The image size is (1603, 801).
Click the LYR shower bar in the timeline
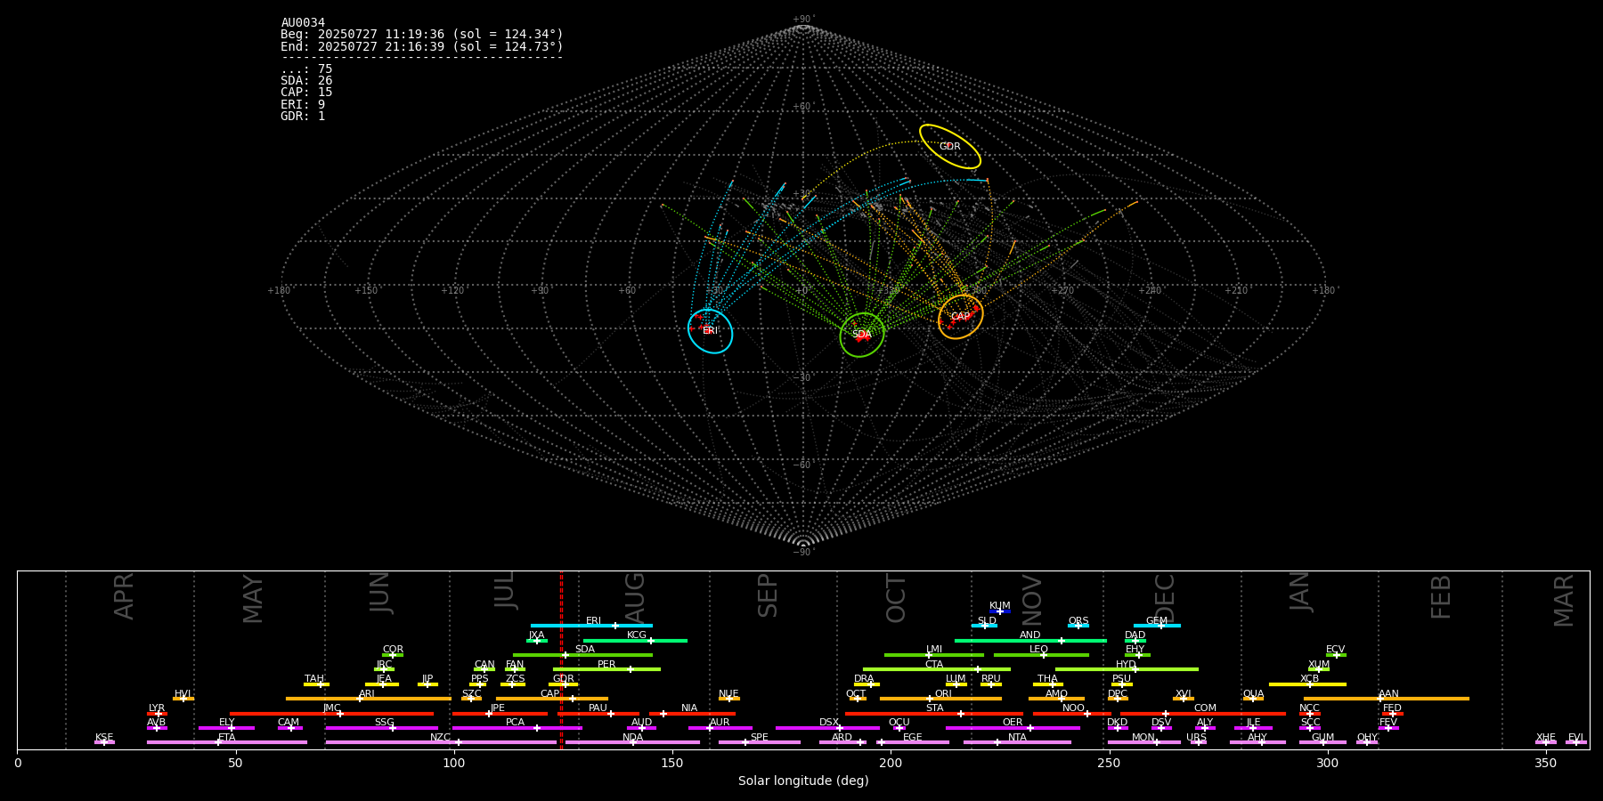(x=157, y=713)
